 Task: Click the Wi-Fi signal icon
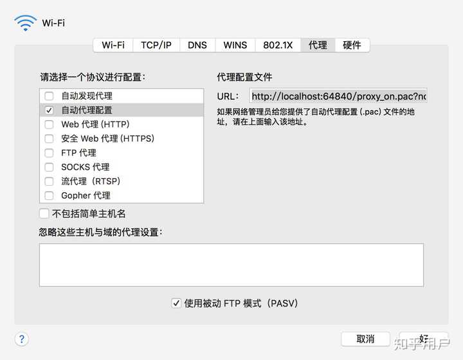(x=25, y=22)
